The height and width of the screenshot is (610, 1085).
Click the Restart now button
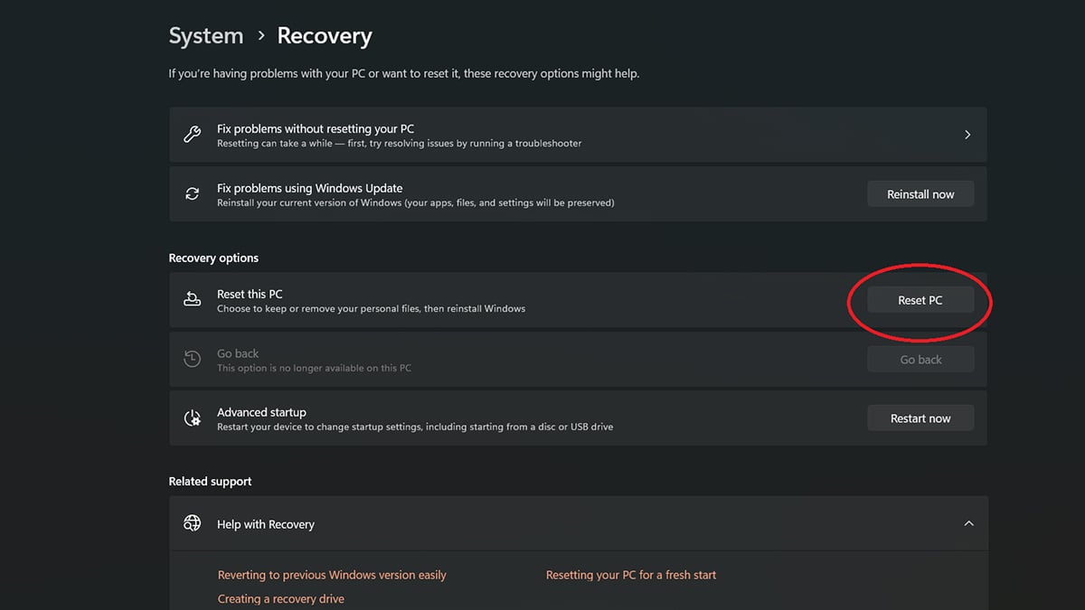click(x=920, y=418)
